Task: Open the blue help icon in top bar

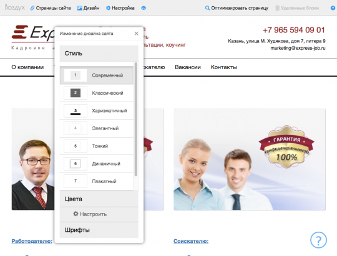Action: point(333,8)
